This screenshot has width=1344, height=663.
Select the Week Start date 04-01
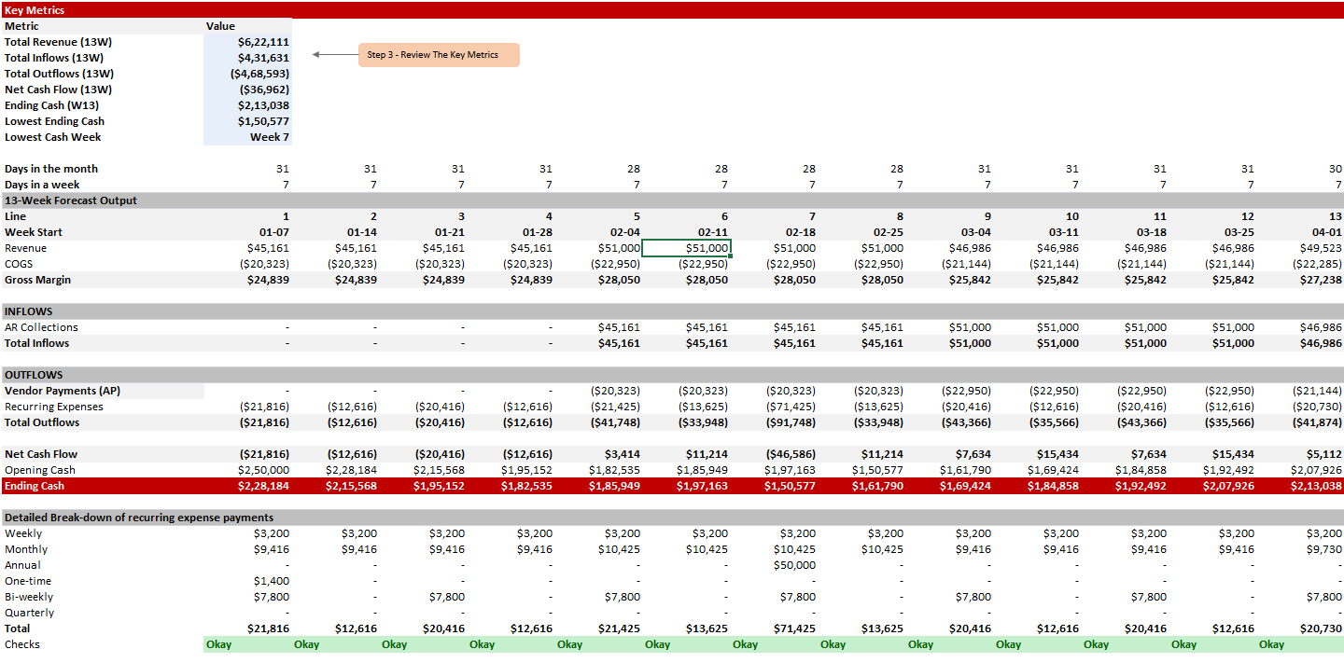point(1328,232)
